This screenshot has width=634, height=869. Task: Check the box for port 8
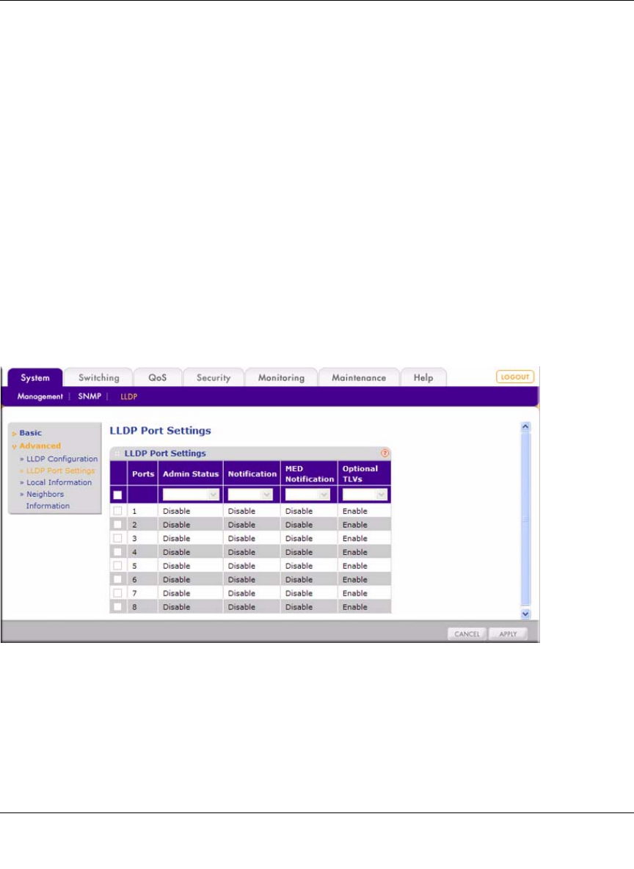(x=117, y=607)
